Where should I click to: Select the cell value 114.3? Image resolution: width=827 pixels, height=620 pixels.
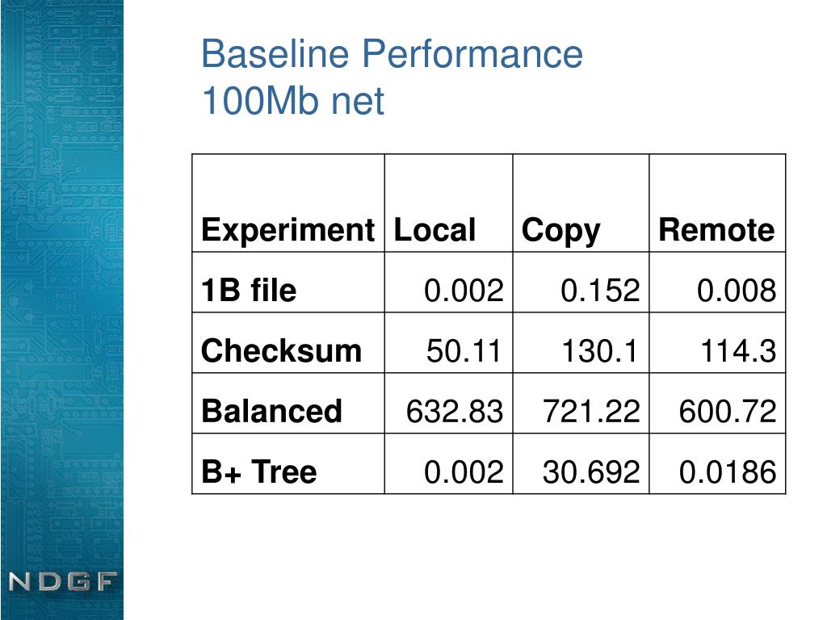point(738,351)
